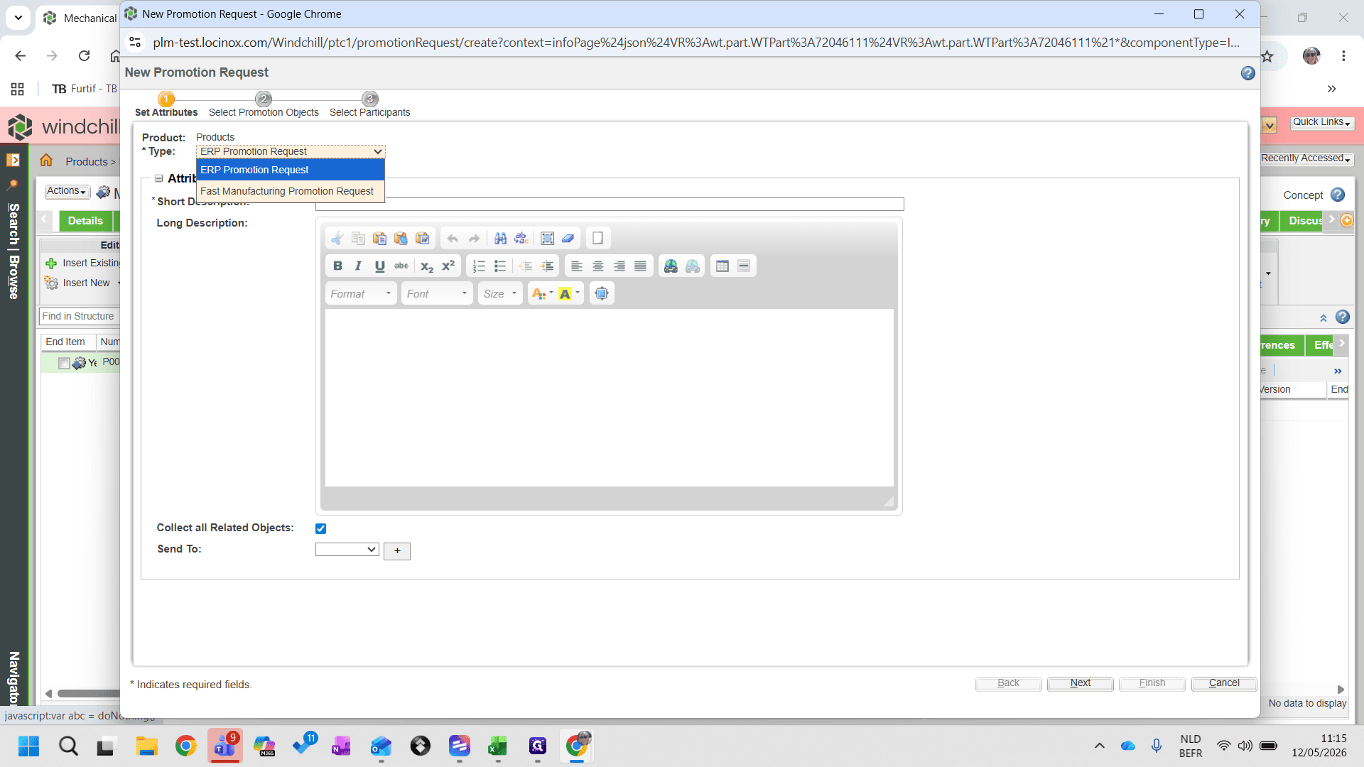Justify text alignment

[640, 266]
